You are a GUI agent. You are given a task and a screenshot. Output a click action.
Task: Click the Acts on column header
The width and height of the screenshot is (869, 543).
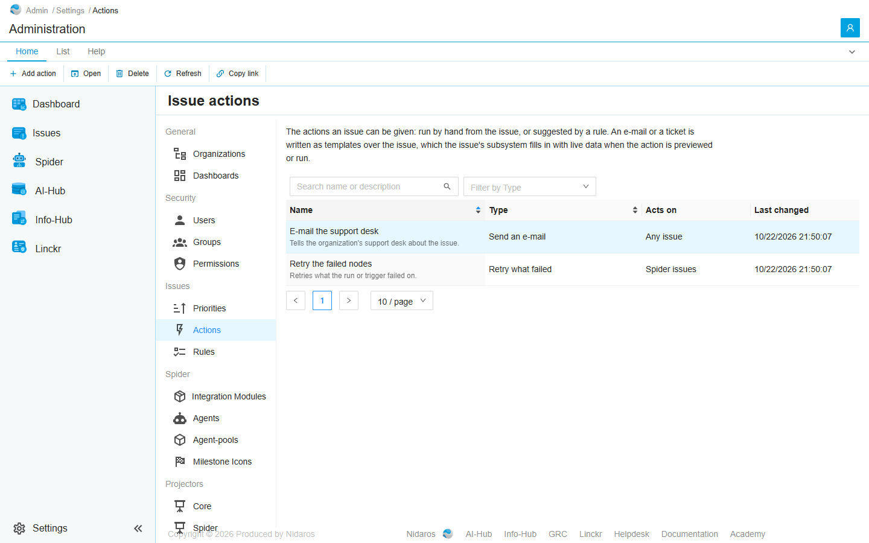click(x=661, y=210)
